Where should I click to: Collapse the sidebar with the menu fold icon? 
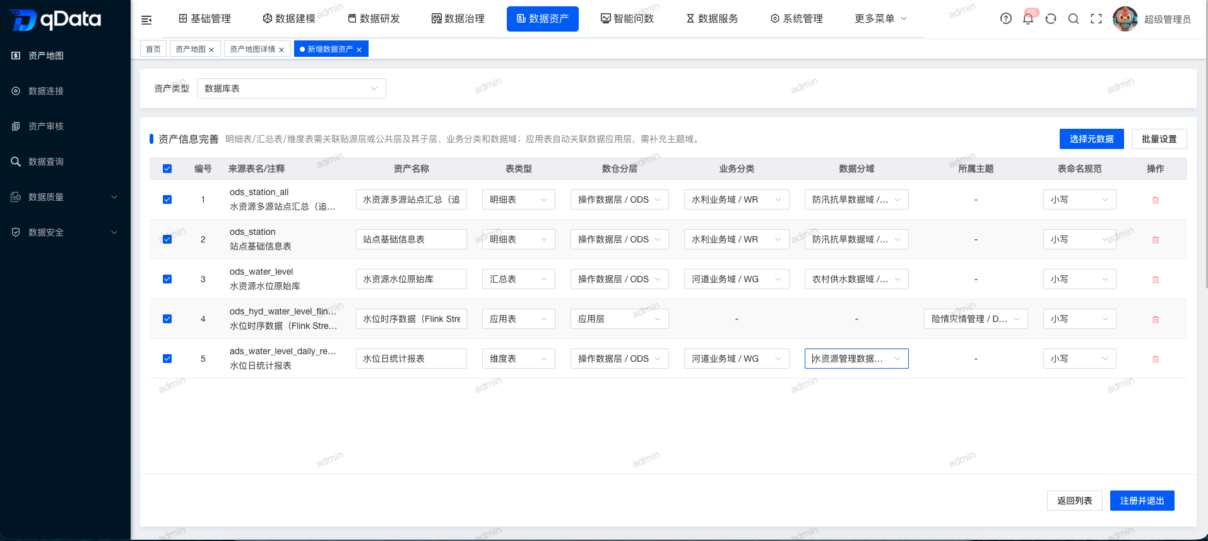tap(146, 20)
